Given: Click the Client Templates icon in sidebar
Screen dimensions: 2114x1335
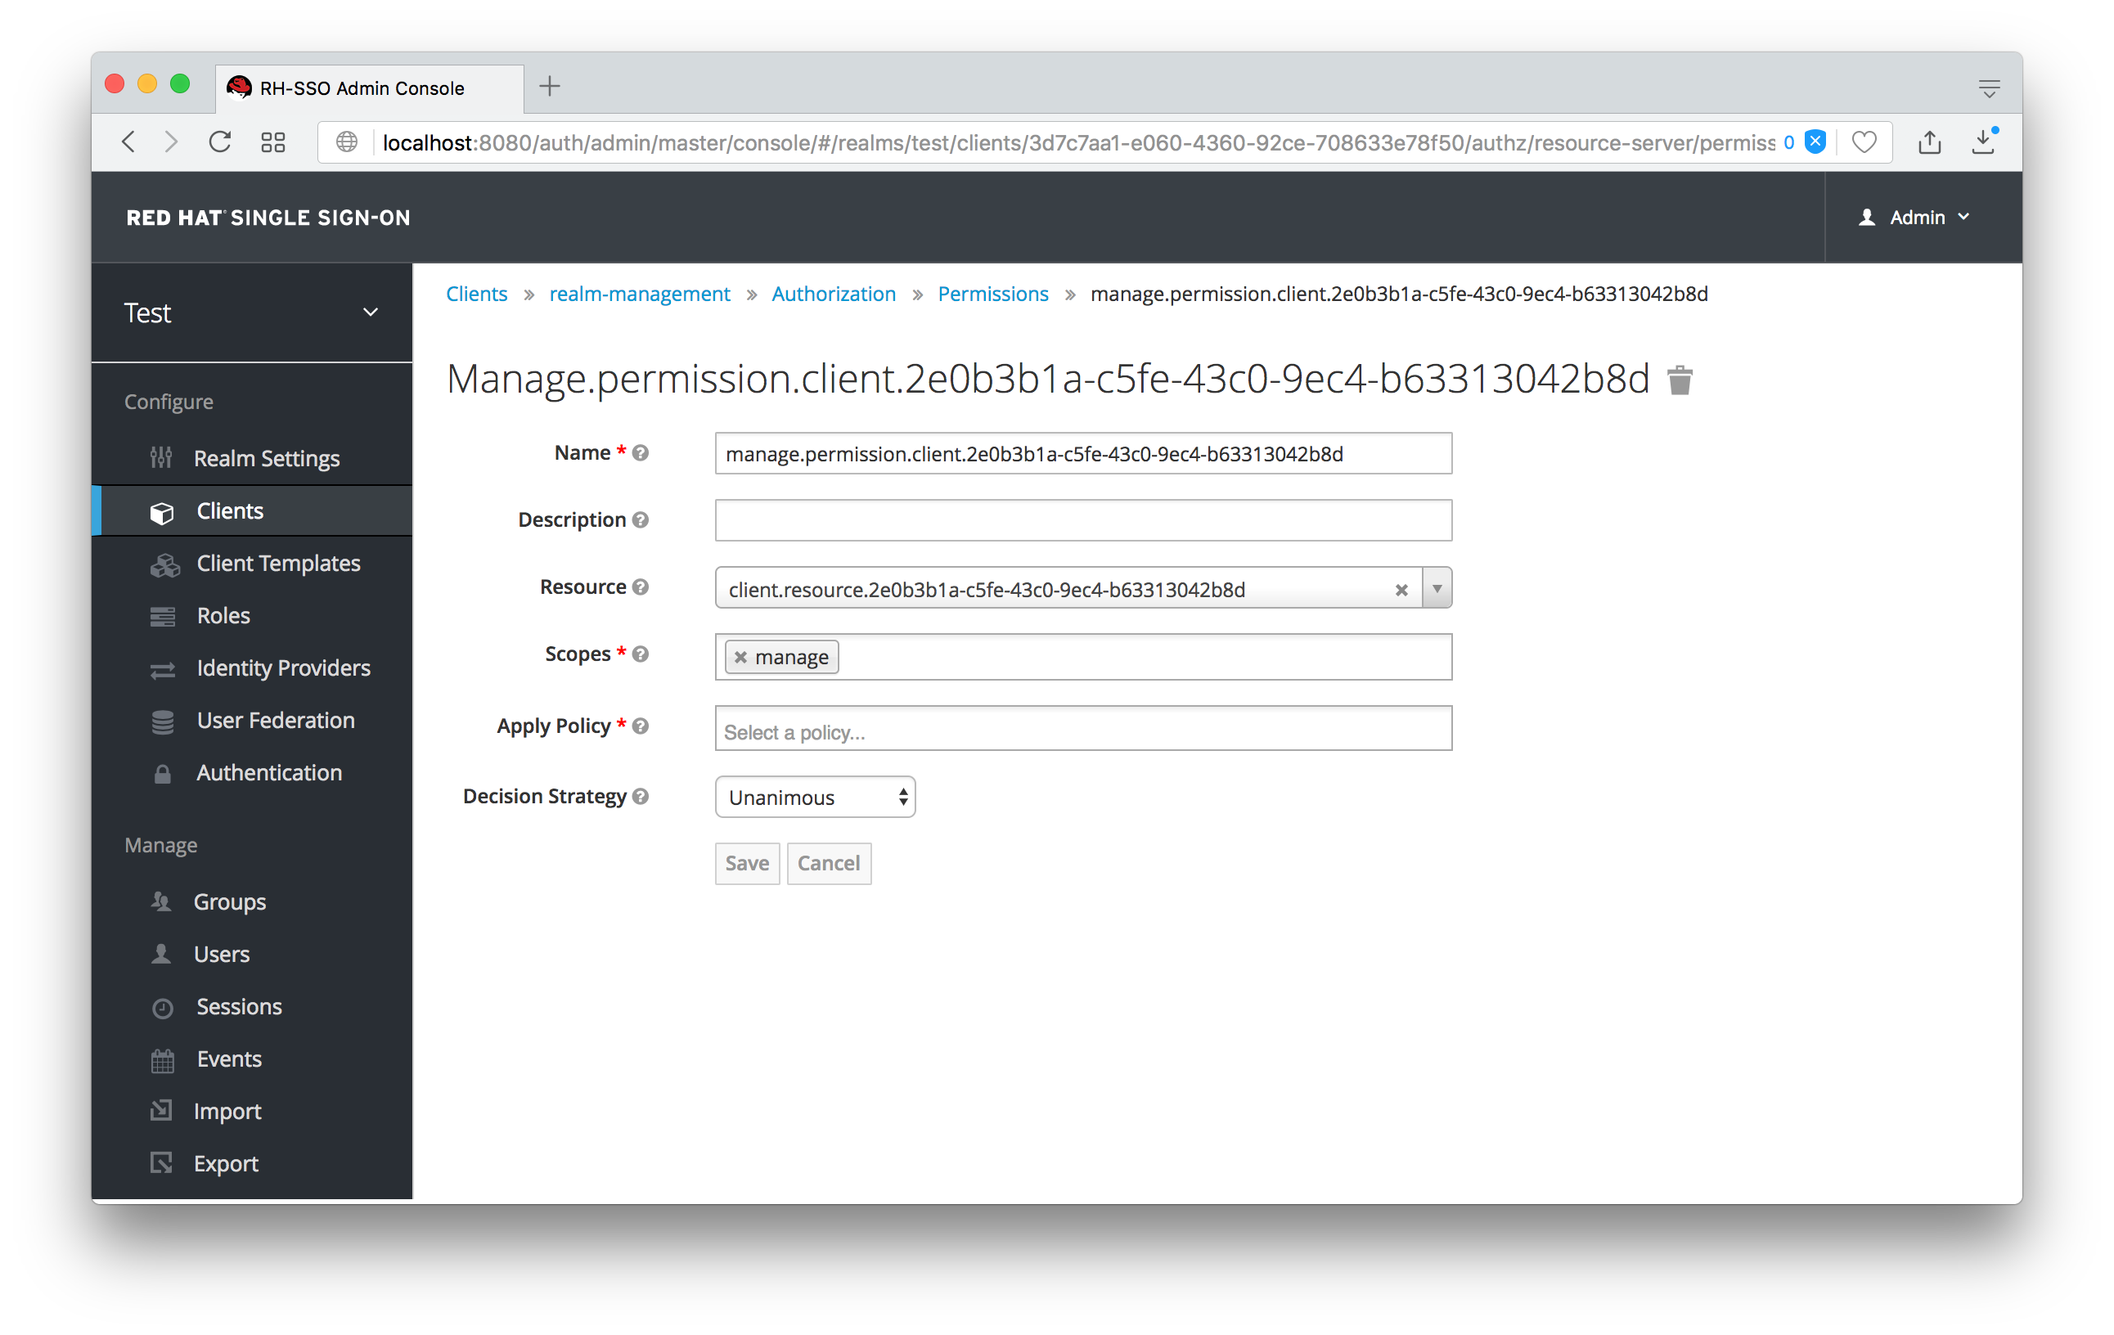Looking at the screenshot, I should click(166, 563).
